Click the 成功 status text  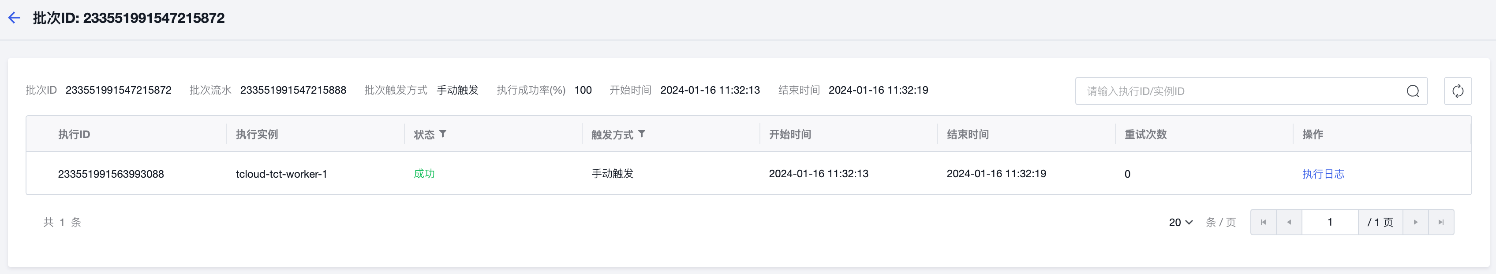(424, 174)
